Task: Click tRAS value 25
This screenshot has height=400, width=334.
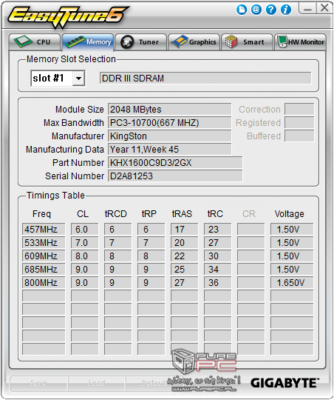Action: (184, 270)
